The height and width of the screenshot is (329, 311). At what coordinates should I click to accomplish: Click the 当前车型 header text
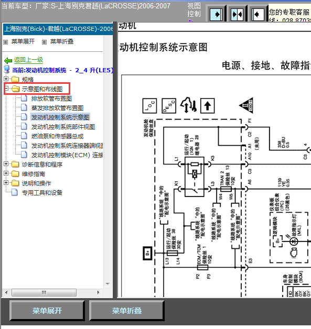tap(86, 6)
